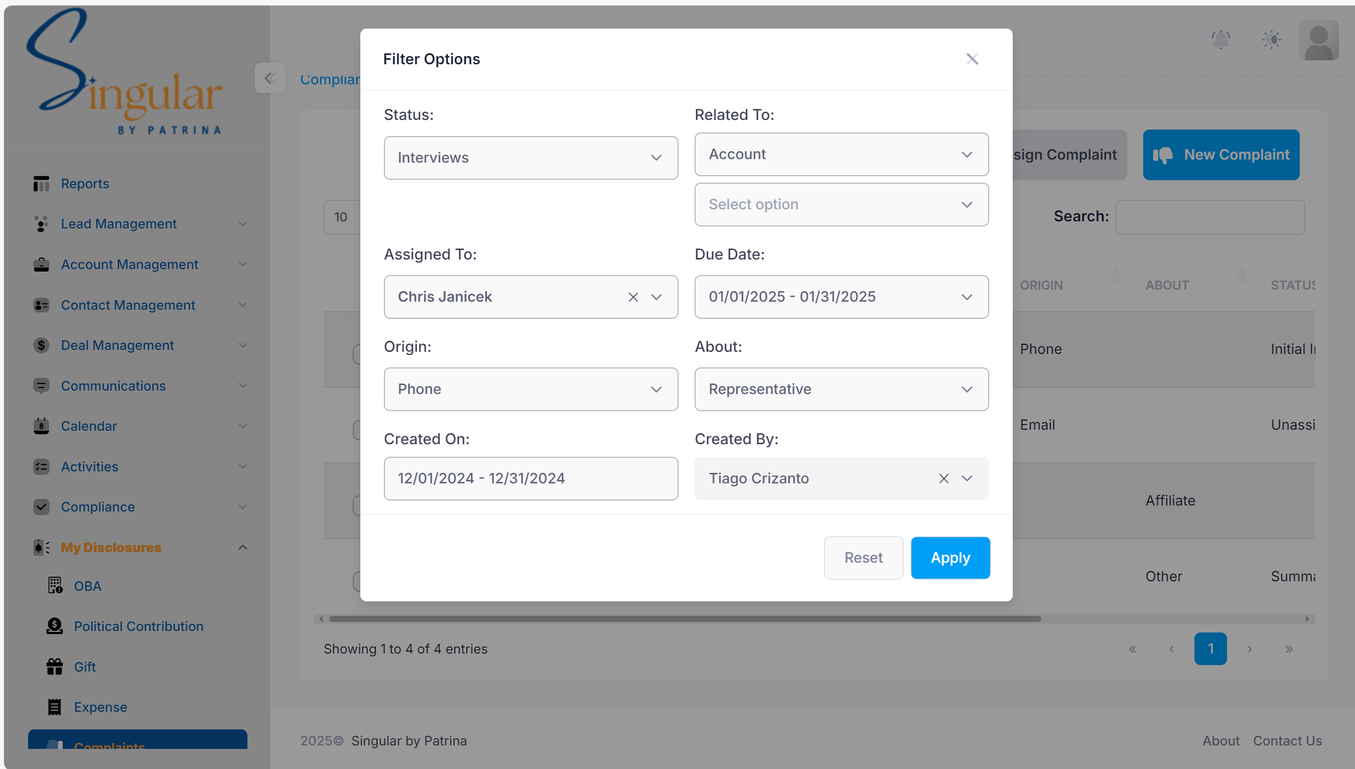Image resolution: width=1355 pixels, height=769 pixels.
Task: Click the Select option secondary dropdown
Action: (841, 204)
